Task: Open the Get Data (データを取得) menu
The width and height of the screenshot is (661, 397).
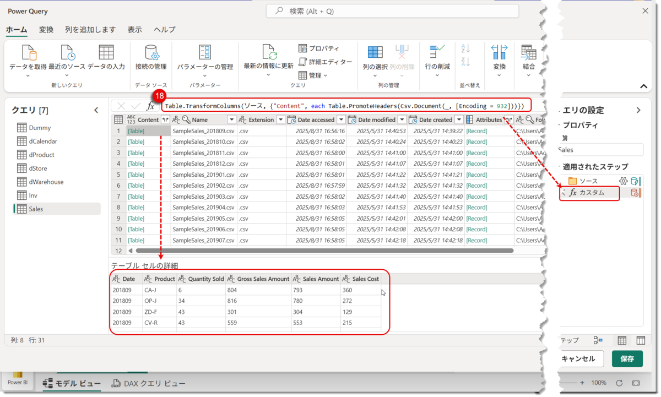Action: [28, 61]
